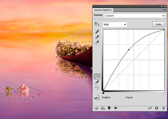Open the RGB channel dropdown

click(115, 25)
